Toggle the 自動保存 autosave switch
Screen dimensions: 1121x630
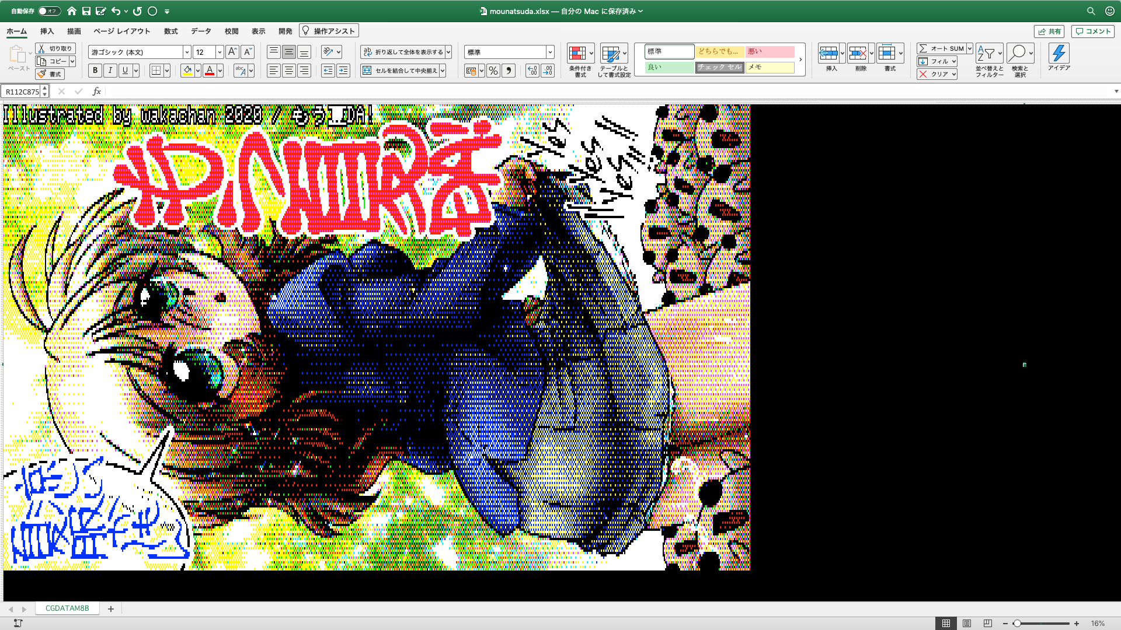[x=50, y=11]
